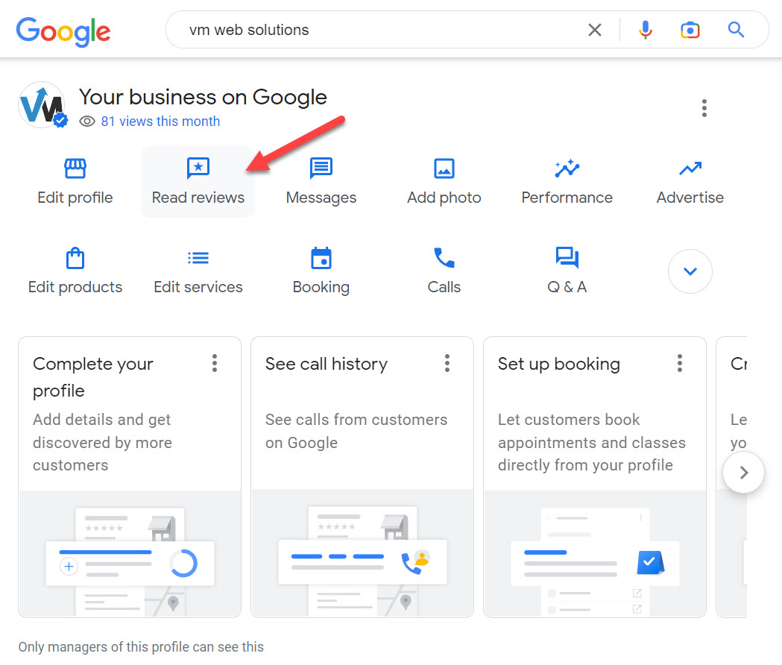Select Add photo
The height and width of the screenshot is (665, 782).
[x=444, y=182]
